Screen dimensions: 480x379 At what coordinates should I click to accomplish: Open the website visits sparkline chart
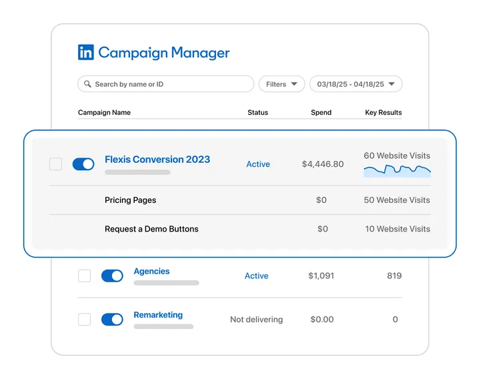397,171
